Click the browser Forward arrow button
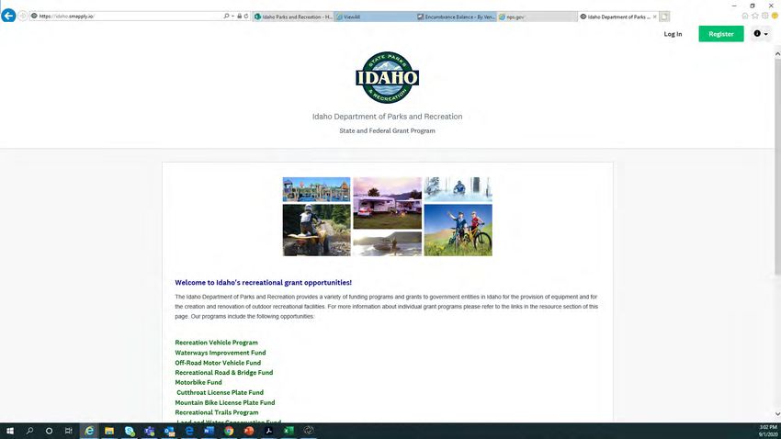Image resolution: width=781 pixels, height=439 pixels. coord(22,16)
